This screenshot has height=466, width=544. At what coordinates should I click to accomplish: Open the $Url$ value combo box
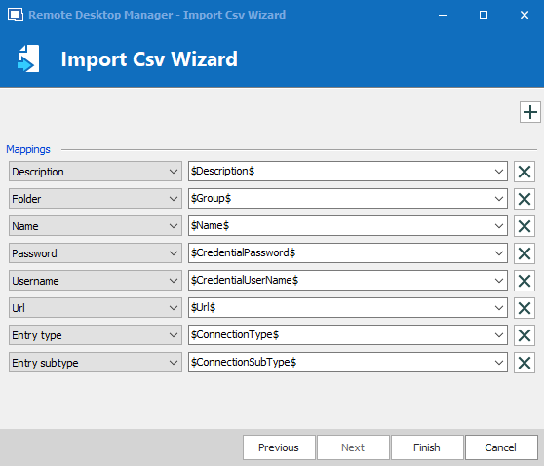coord(348,307)
